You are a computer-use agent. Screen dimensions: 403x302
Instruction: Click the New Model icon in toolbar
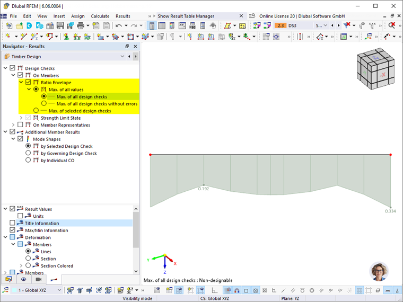(x=9, y=25)
